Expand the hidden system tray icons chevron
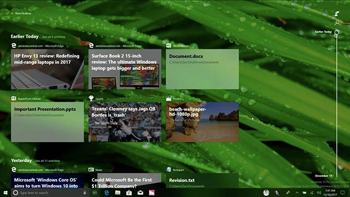350x197 pixels. [x=297, y=193]
